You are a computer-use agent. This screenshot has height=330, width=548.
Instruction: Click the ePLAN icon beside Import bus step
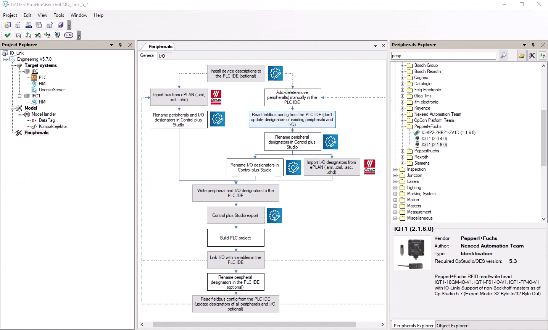(x=216, y=97)
